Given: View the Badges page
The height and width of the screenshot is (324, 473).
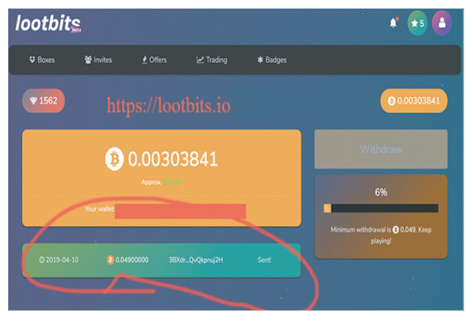Looking at the screenshot, I should tap(271, 60).
